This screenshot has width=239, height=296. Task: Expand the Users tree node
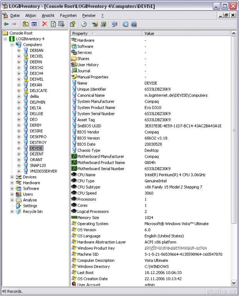click(12, 194)
